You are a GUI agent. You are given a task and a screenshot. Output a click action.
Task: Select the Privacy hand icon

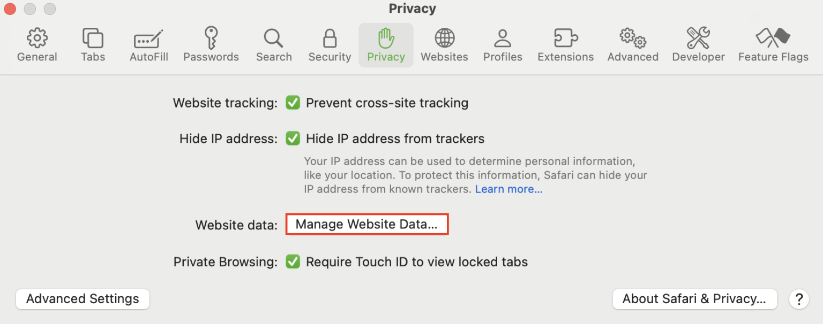click(x=386, y=44)
